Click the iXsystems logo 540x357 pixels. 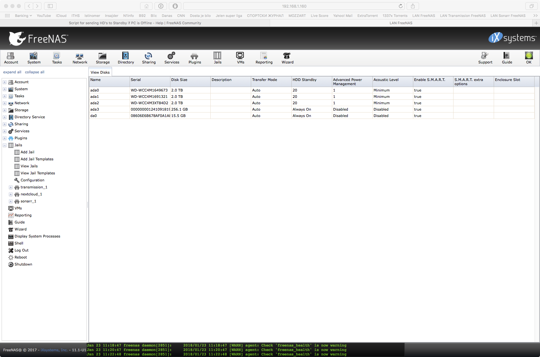512,38
